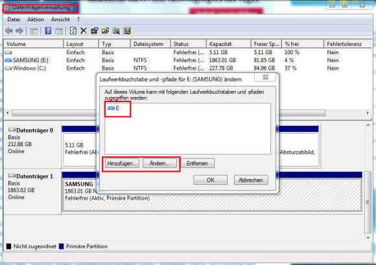Viewport: 376px width, 265px height.
Task: Click the open folder toolbar icon
Action: pyautogui.click(x=105, y=31)
